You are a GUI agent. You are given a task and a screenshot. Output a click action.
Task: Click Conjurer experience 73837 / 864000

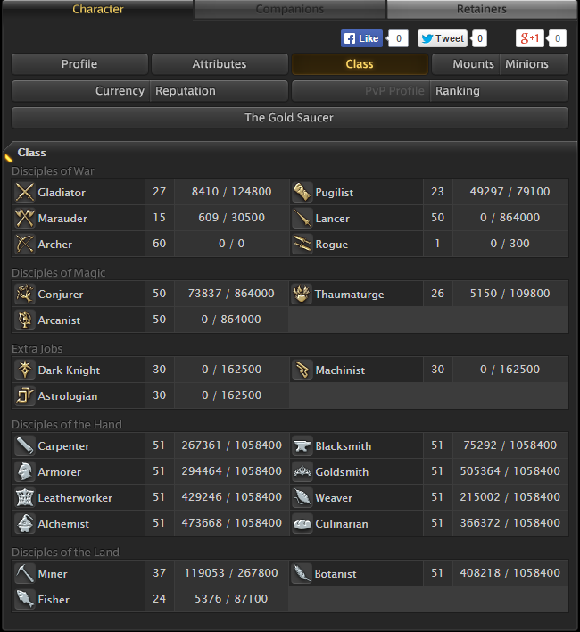tap(231, 294)
